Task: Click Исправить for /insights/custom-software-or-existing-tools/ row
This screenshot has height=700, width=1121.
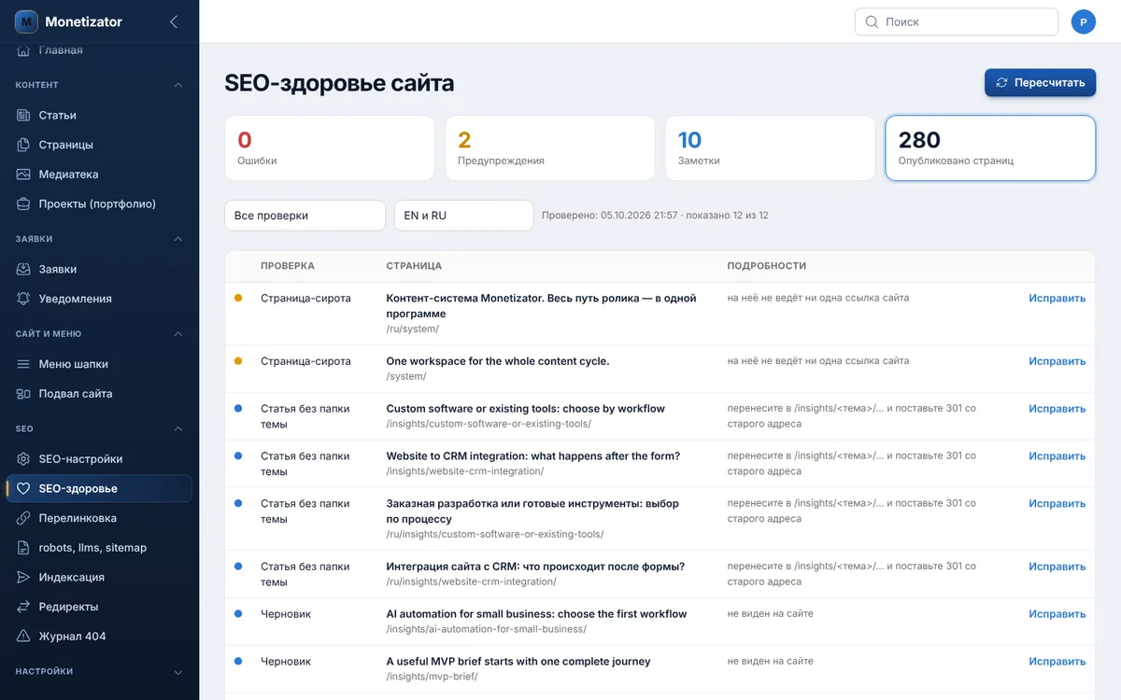Action: click(1057, 409)
